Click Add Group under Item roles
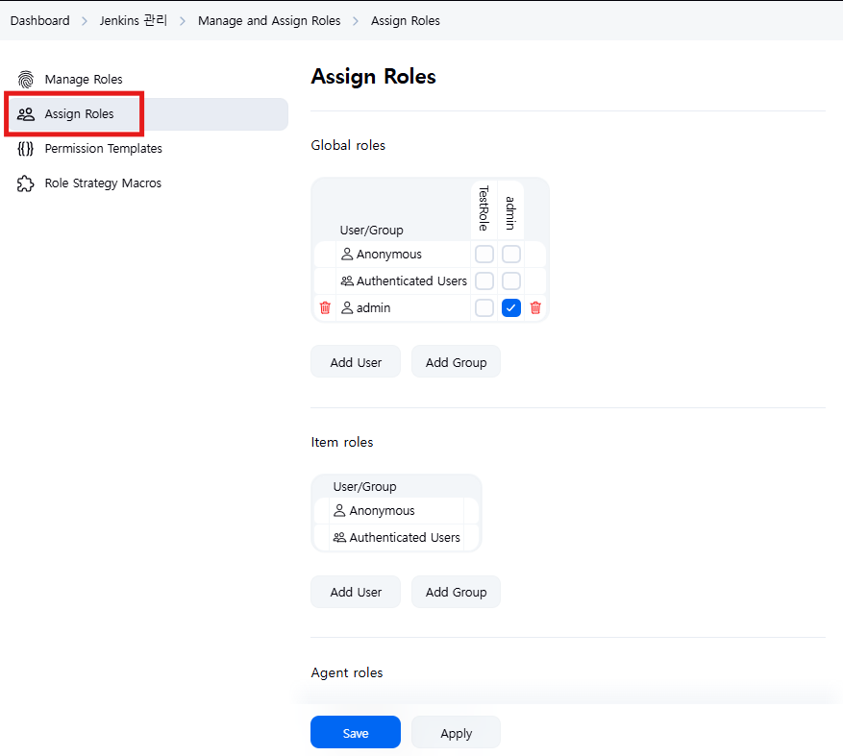Screen dimensions: 843x756 click(x=456, y=592)
